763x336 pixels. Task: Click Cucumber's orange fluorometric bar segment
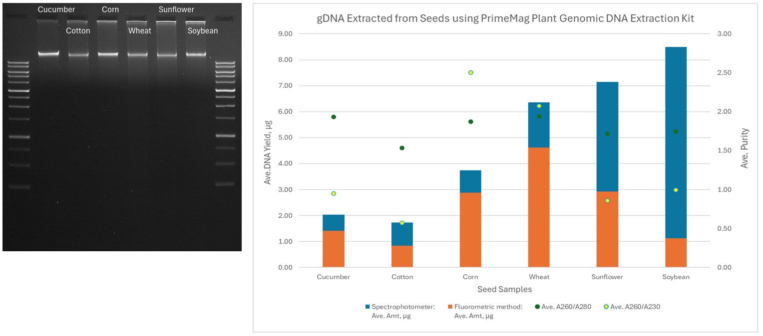click(334, 249)
